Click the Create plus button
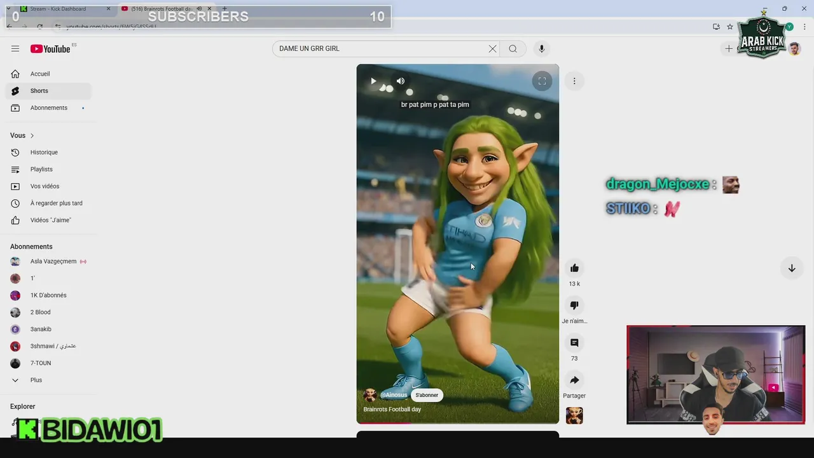This screenshot has width=814, height=458. (x=729, y=49)
